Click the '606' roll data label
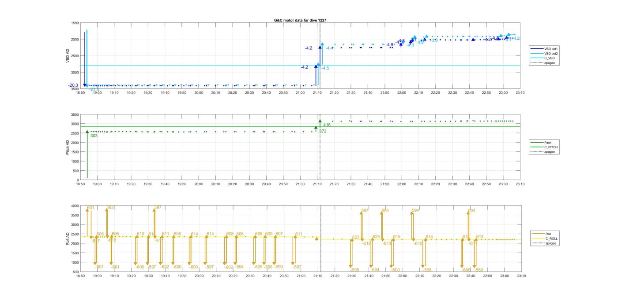 (x=240, y=234)
